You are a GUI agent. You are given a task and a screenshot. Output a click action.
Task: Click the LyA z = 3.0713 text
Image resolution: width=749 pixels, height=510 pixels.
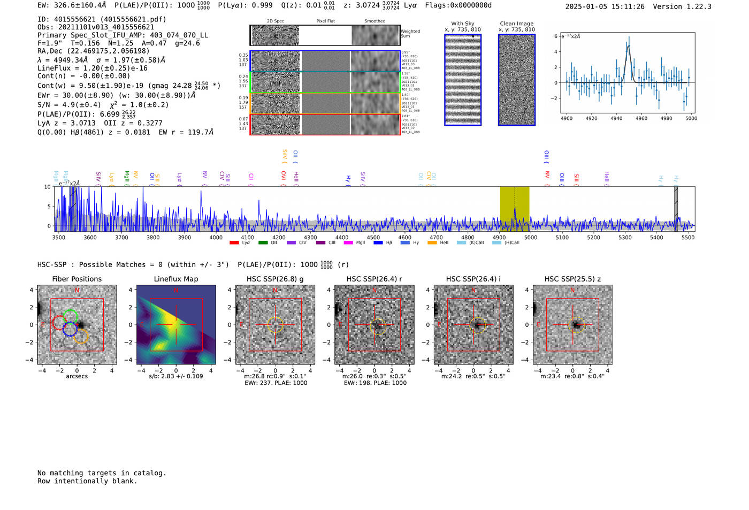[x=66, y=123]
